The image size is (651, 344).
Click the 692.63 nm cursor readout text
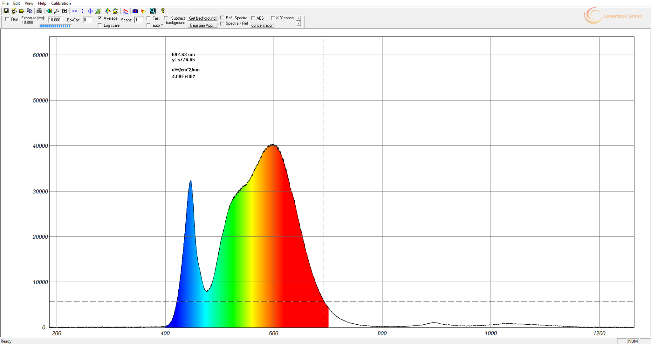point(183,55)
